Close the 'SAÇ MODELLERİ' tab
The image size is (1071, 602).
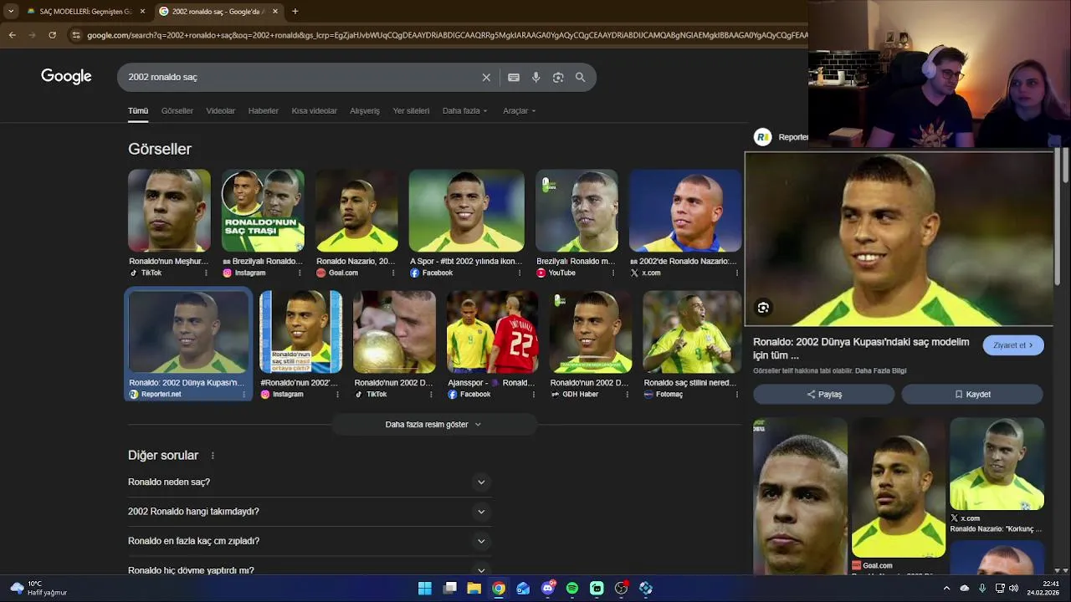142,11
